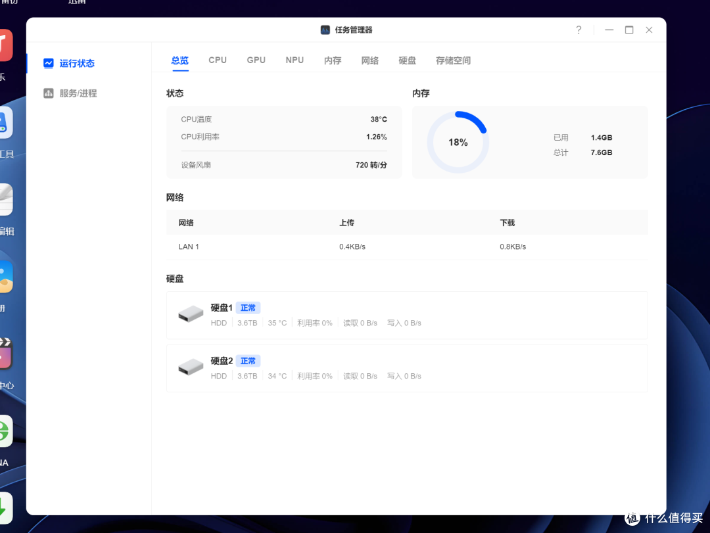Open the 硬盘 tab
The image size is (710, 533).
pyautogui.click(x=407, y=60)
